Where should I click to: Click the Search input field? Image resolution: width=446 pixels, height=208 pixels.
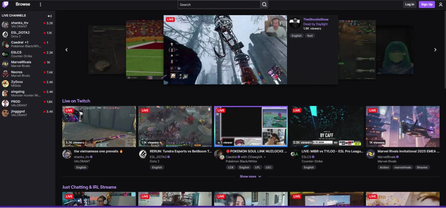click(x=219, y=4)
